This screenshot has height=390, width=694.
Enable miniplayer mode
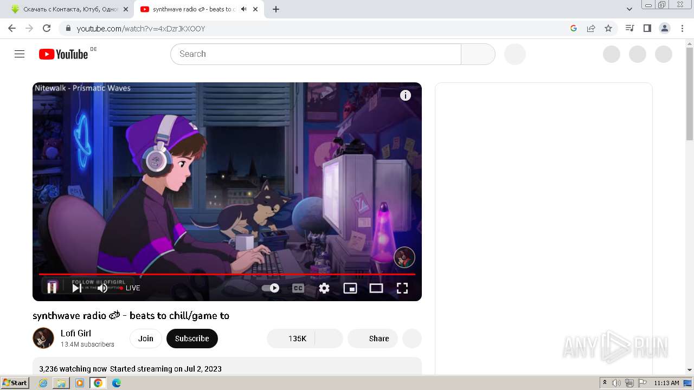tap(350, 288)
